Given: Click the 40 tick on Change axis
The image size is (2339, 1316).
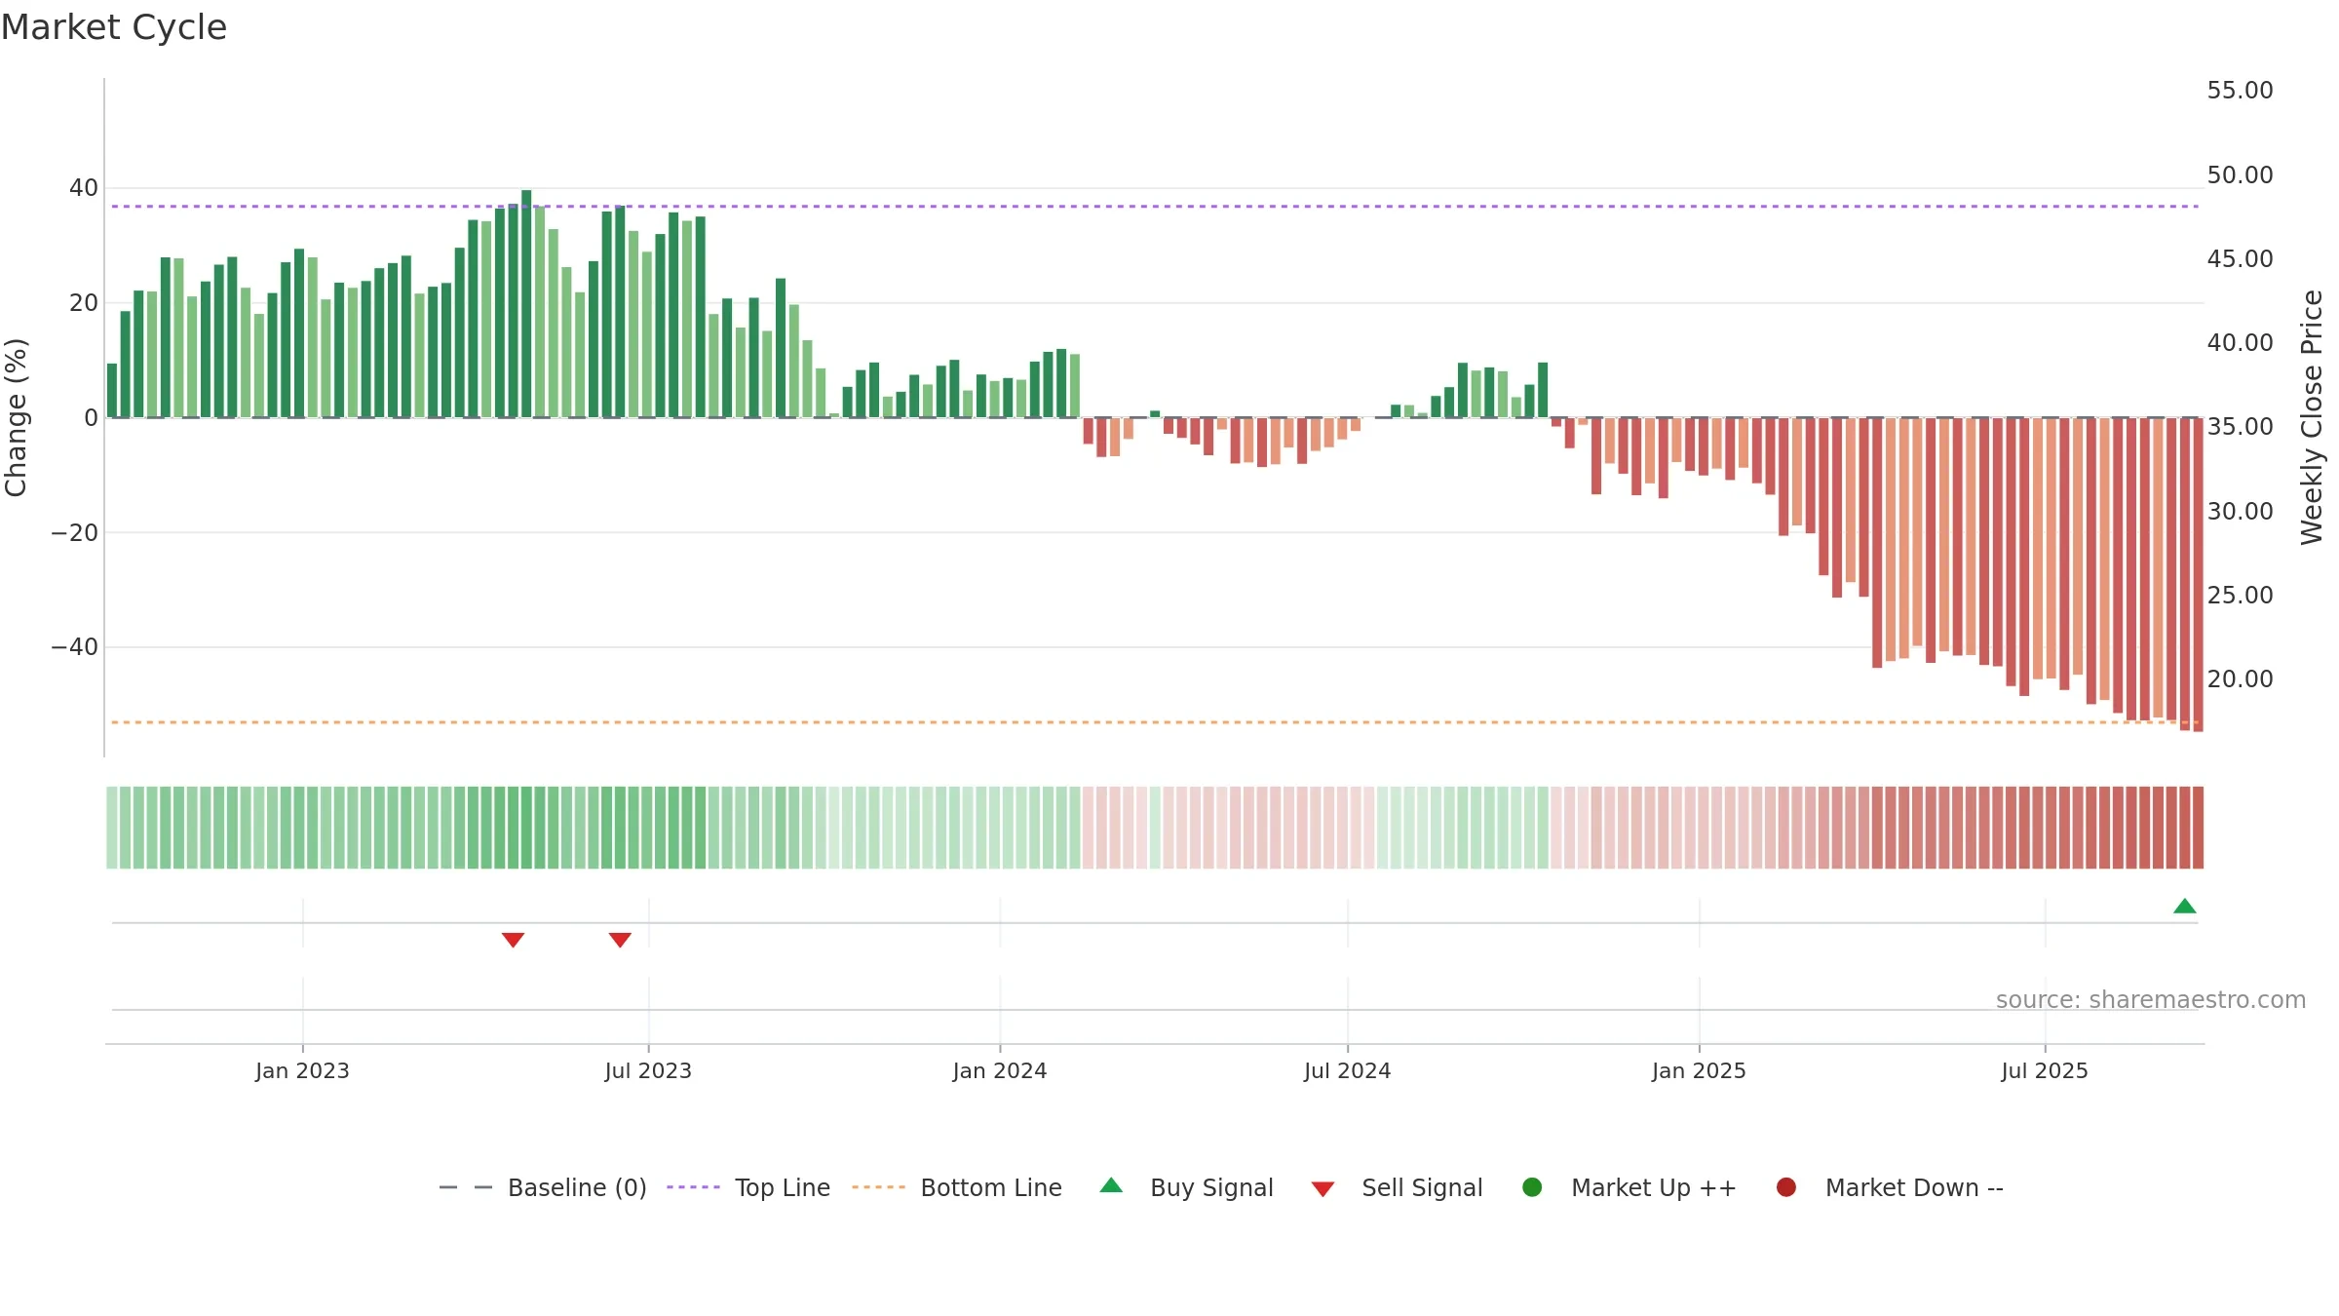Looking at the screenshot, I should point(84,188).
